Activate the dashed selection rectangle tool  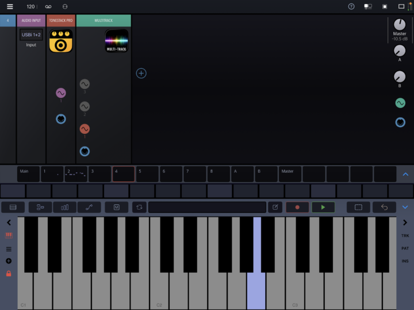[x=358, y=207]
